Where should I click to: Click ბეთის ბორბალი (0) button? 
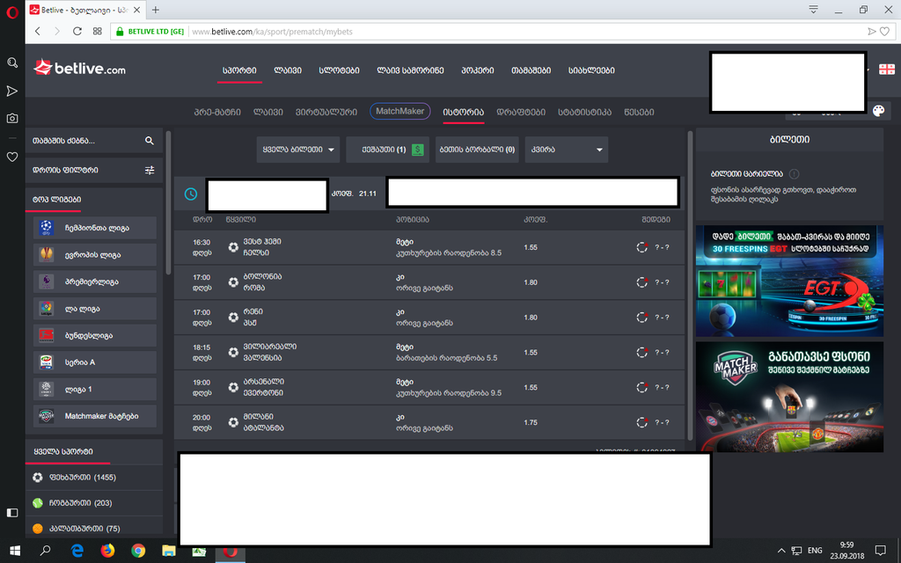click(477, 150)
